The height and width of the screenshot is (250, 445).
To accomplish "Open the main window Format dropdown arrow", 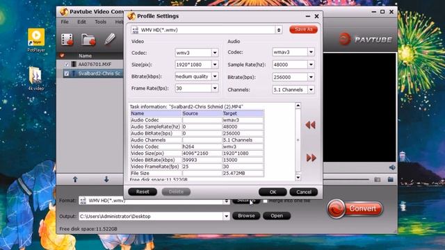I will (x=226, y=201).
